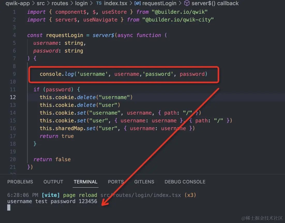Viewport: 285px width, 223px height.
Task: Select the routes breadcrumb segment
Action: point(60,3)
